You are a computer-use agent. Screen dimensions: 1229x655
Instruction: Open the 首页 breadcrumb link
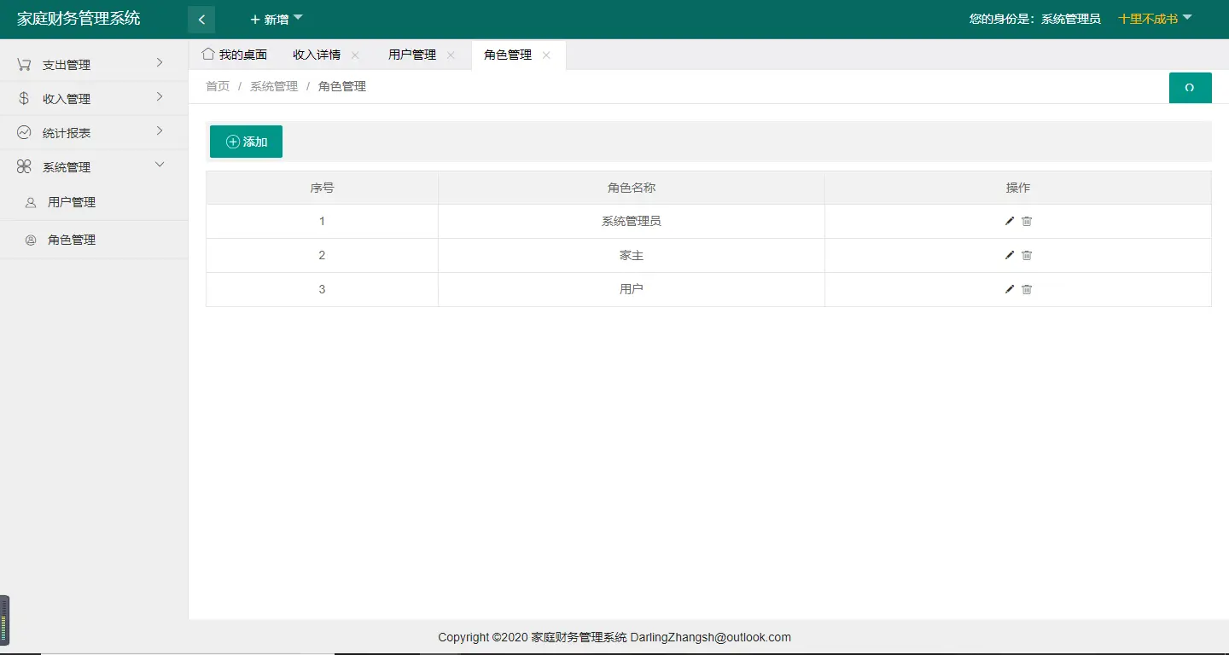pos(217,85)
